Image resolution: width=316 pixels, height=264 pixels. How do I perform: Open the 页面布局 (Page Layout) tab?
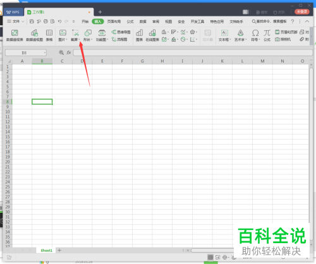tap(114, 21)
